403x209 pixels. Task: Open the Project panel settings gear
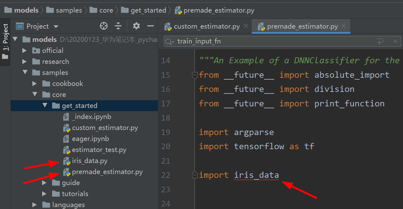click(136, 26)
